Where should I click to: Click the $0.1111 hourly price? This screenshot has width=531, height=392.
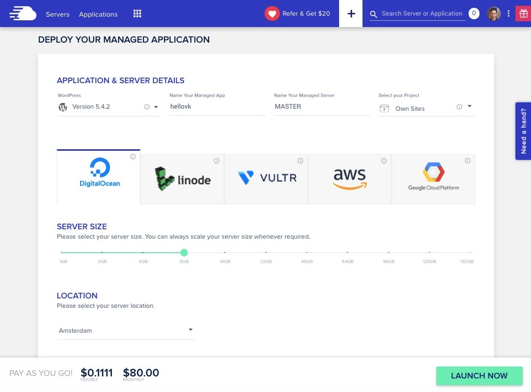[97, 373]
